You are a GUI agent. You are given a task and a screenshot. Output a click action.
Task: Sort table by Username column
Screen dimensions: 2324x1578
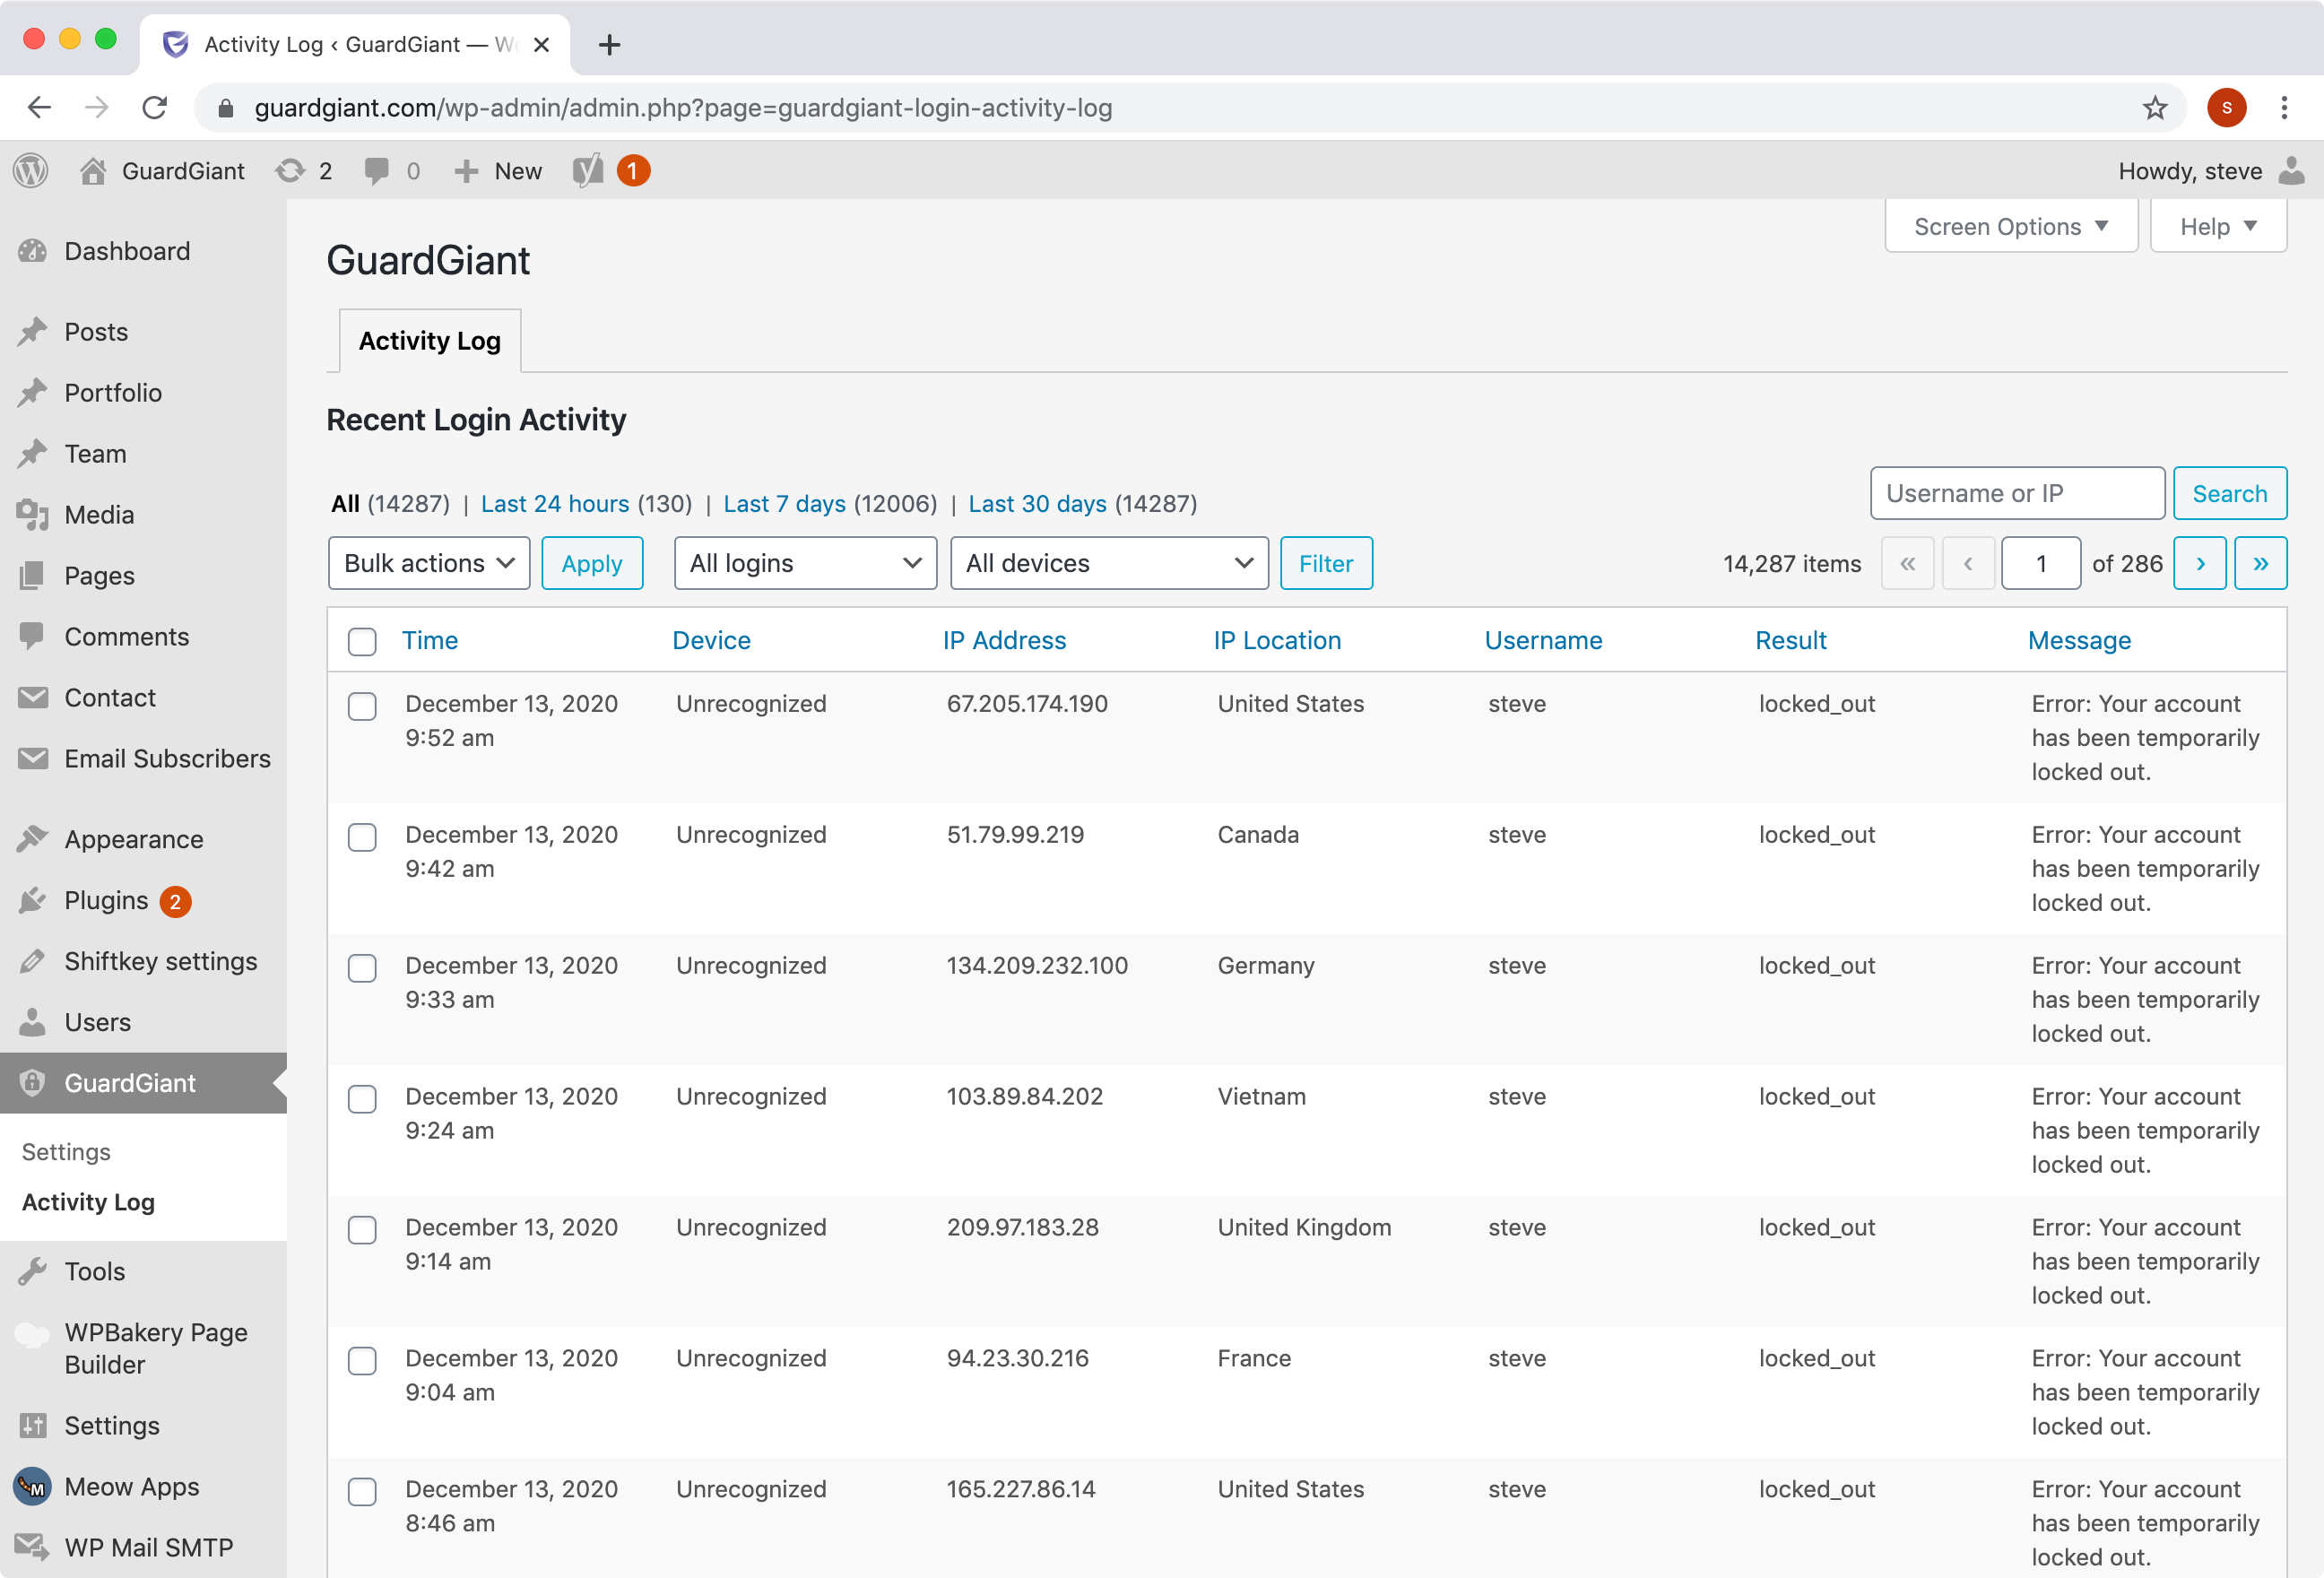tap(1543, 641)
